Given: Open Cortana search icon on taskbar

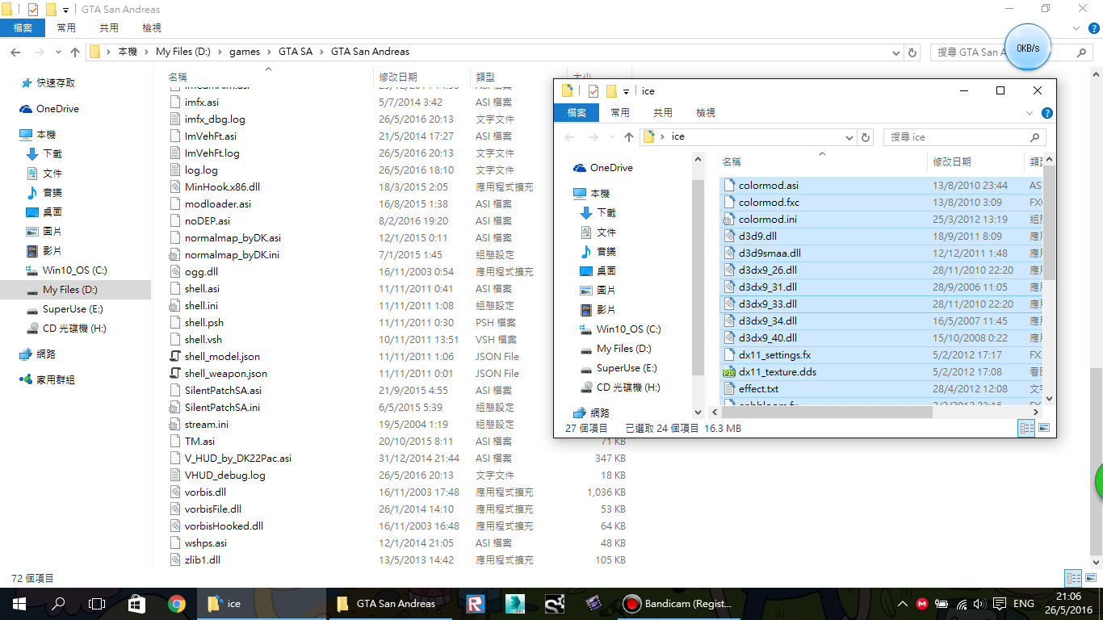Looking at the screenshot, I should 58,603.
